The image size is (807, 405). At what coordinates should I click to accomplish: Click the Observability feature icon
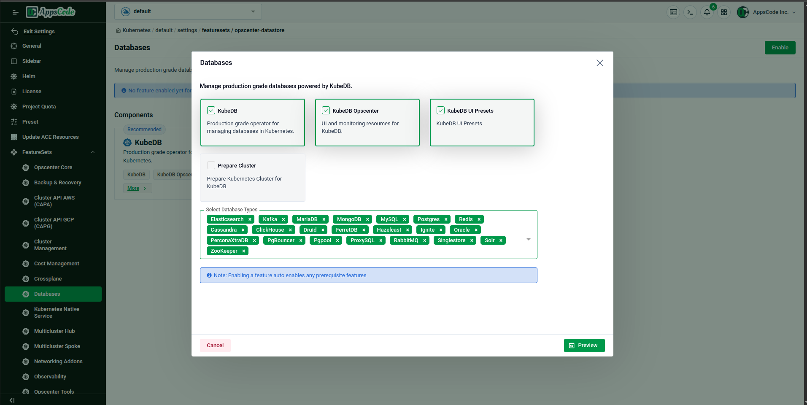pos(26,376)
